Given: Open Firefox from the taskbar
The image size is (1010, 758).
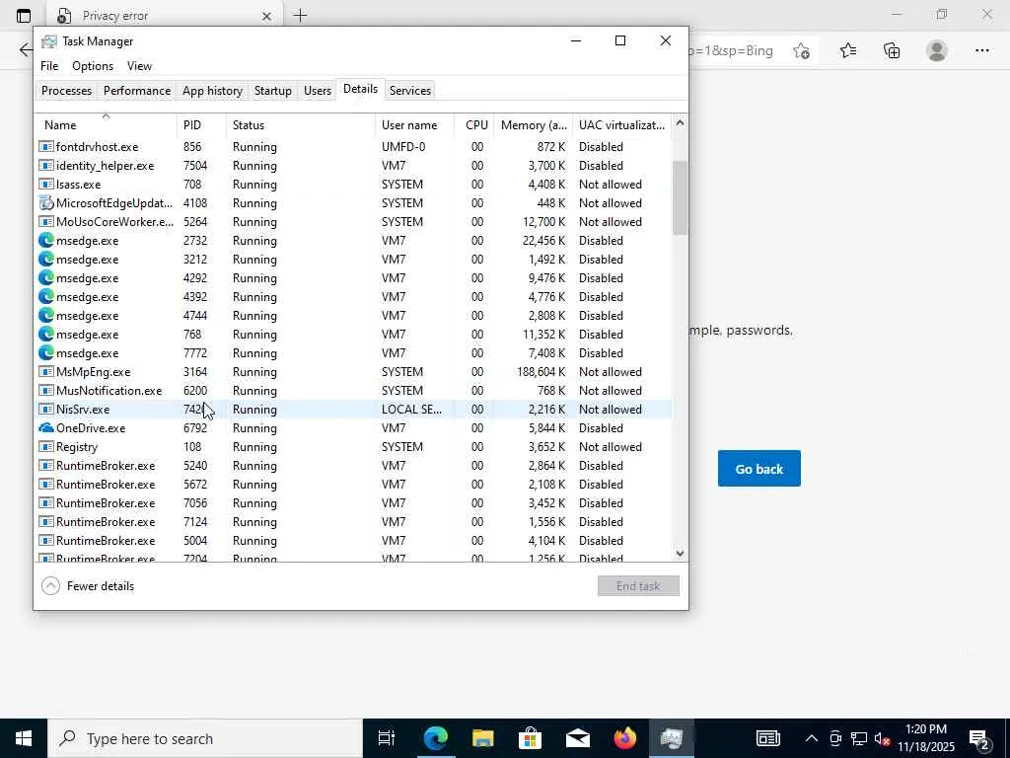Looking at the screenshot, I should [x=624, y=738].
